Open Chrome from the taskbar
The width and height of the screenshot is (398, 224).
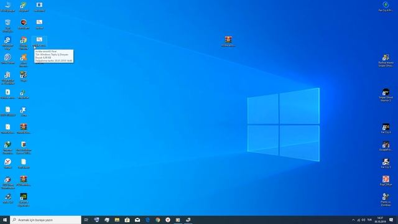[x=157, y=220]
